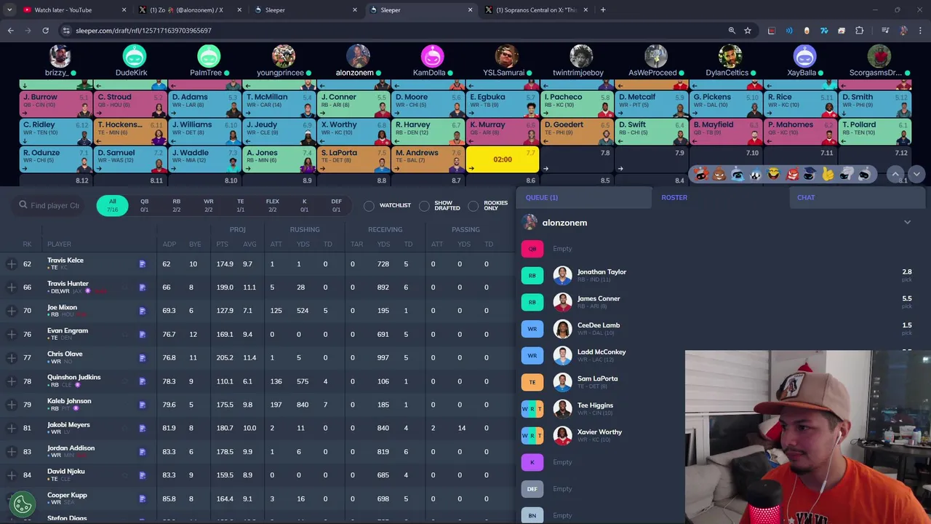Go back to previous browser page
Screen dimensions: 931x524
tap(10, 31)
